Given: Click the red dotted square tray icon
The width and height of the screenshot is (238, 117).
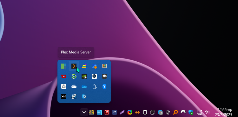Looking at the screenshot, I should tap(107, 112).
